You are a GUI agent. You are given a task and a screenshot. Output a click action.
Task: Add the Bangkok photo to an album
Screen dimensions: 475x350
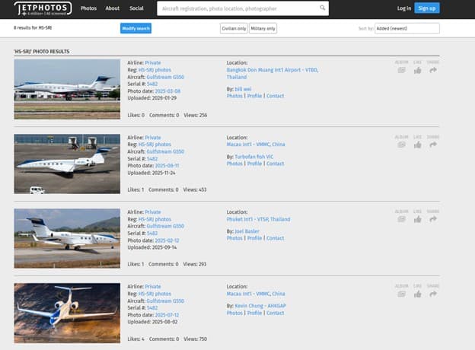pos(401,70)
